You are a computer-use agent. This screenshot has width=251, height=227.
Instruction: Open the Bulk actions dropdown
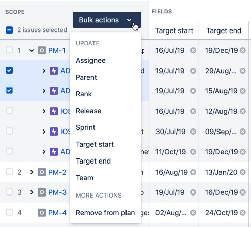point(107,20)
